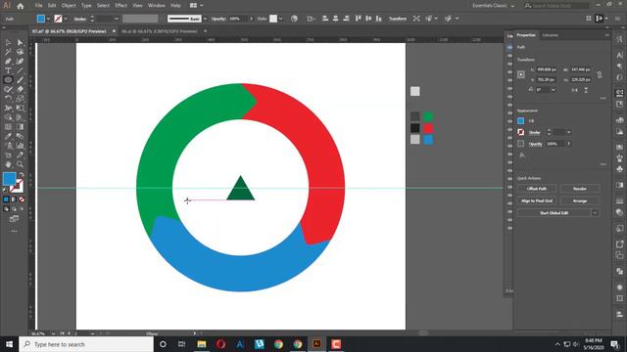The image size is (627, 352).
Task: Click the Offset Path quick action
Action: pos(537,189)
